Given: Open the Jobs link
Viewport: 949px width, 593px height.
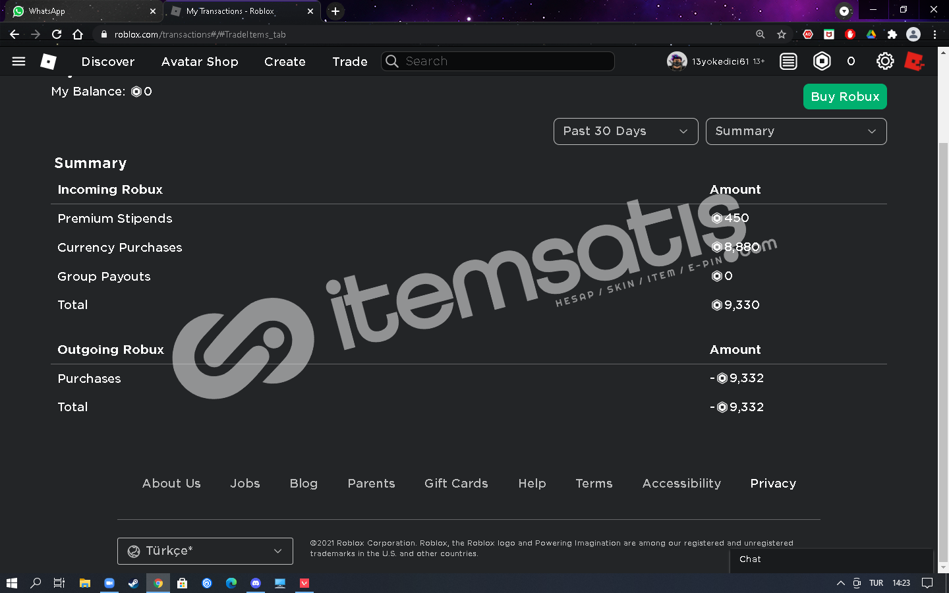Looking at the screenshot, I should pyautogui.click(x=245, y=484).
